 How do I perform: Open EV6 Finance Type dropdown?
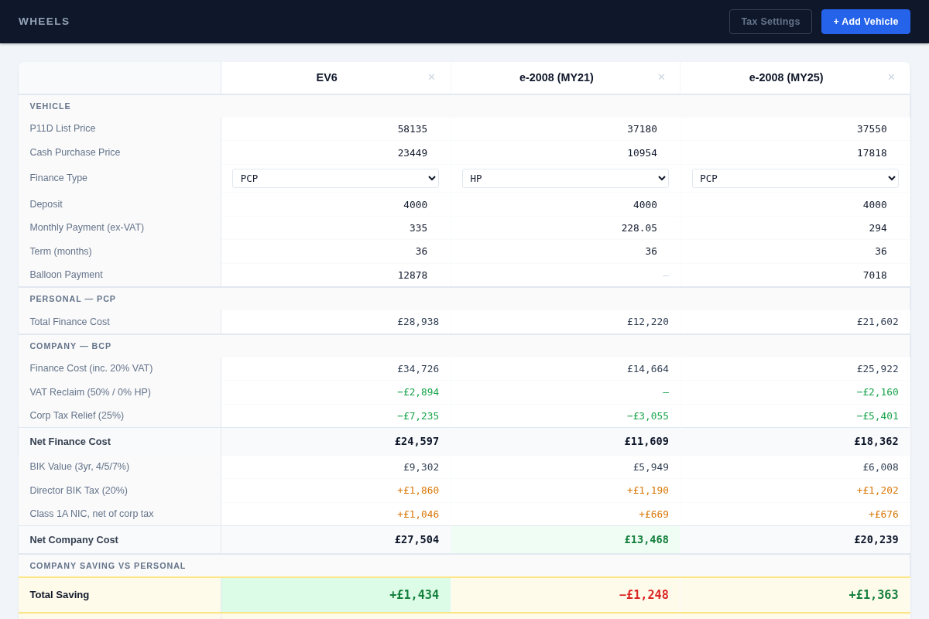pos(335,178)
